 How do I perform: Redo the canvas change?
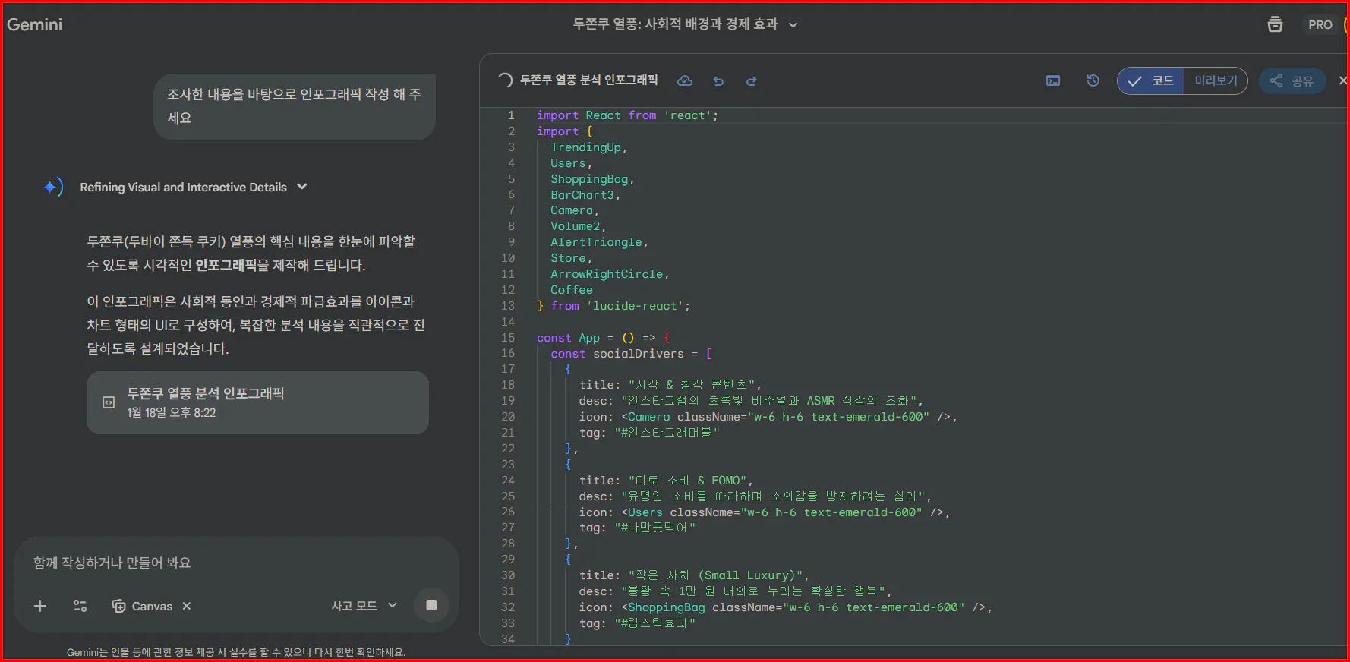coord(751,80)
